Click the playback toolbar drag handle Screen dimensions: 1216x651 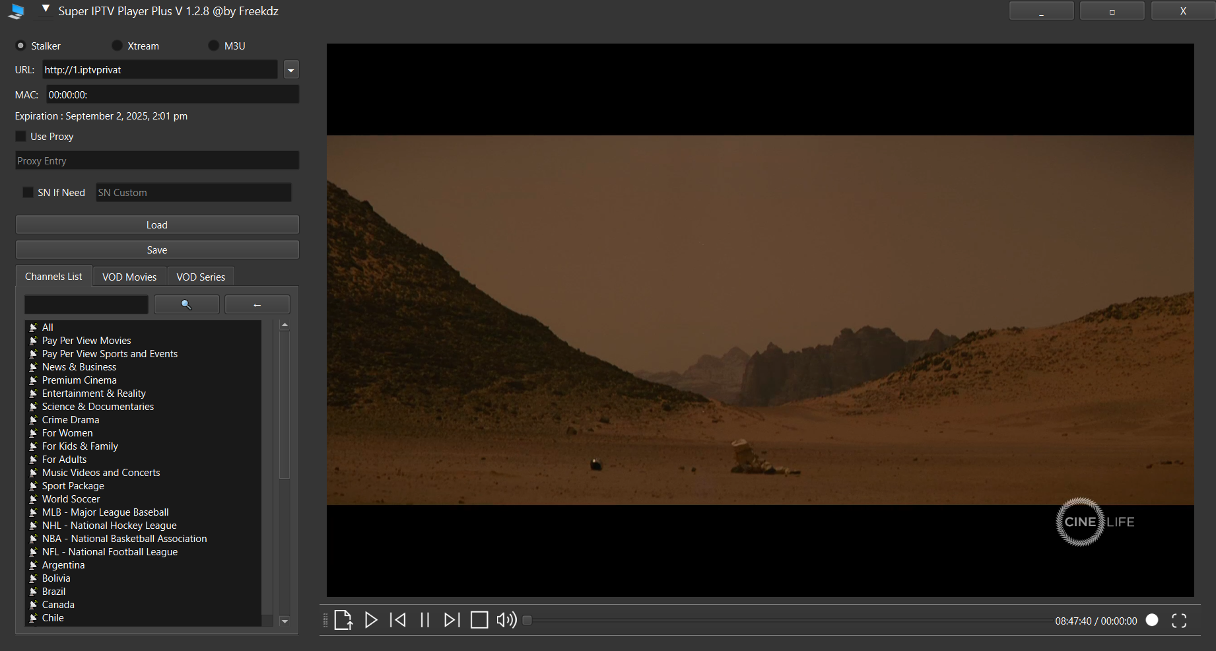click(325, 621)
